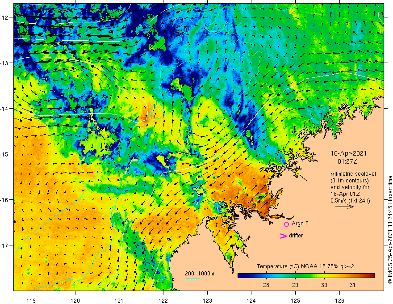Click latitude label -13
The height and width of the screenshot is (304, 393).
pos(4,63)
